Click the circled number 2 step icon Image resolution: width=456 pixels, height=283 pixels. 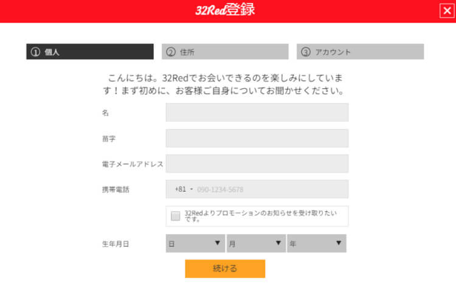(171, 52)
